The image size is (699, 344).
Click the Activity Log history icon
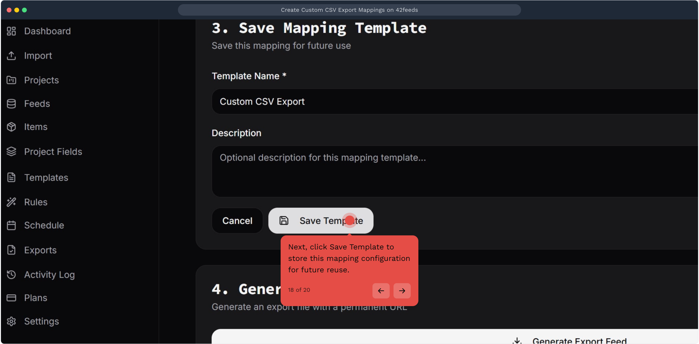(x=11, y=275)
